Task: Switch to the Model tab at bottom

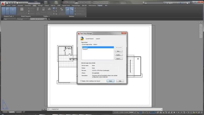Action: (5, 112)
